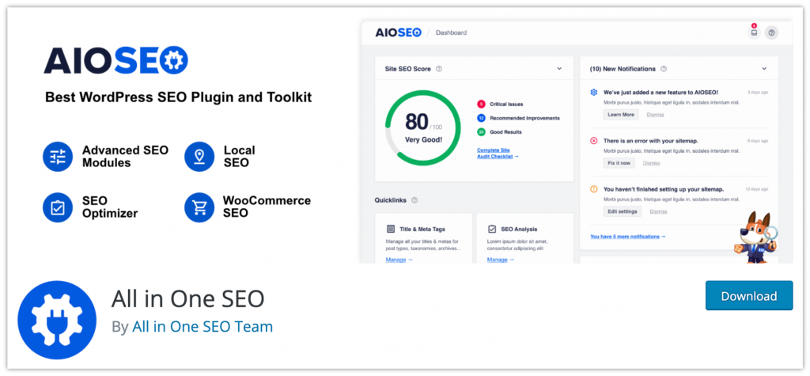The image size is (810, 376).
Task: Click the 'Best WordPress SEO Plugin and Toolkit' tagline
Action: [179, 97]
